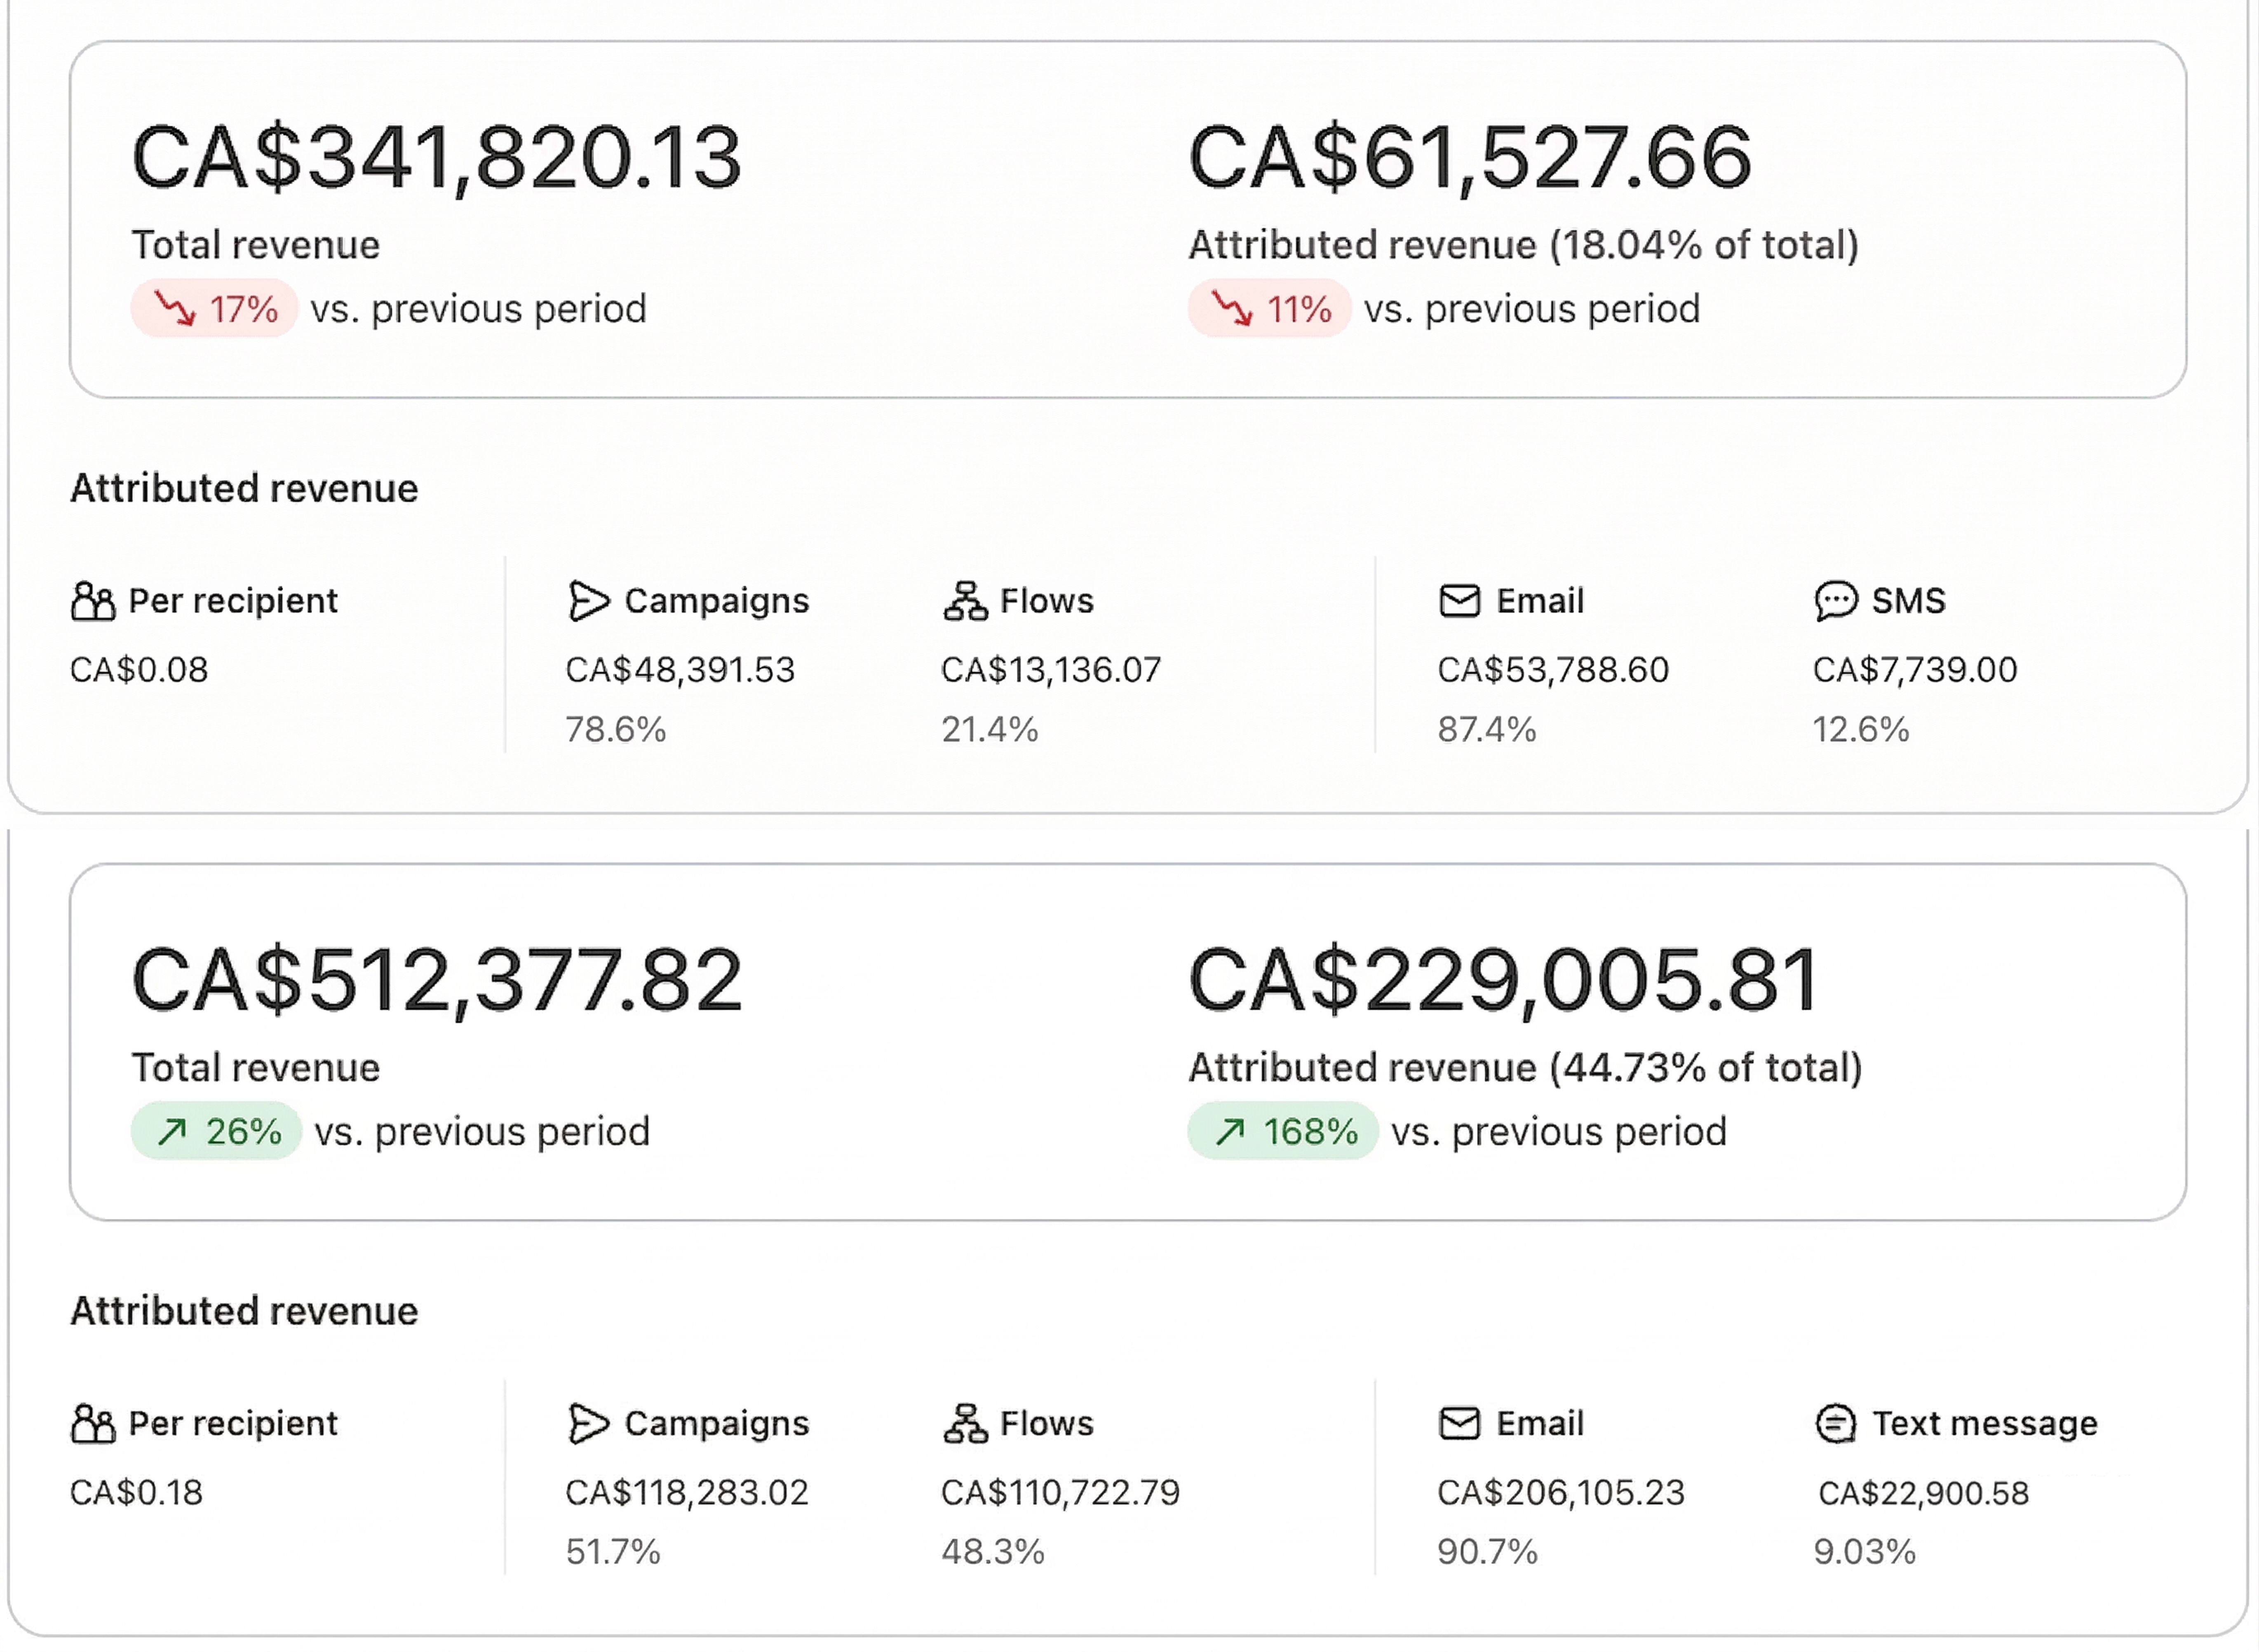Click the 87.4% Email share value

[1487, 730]
